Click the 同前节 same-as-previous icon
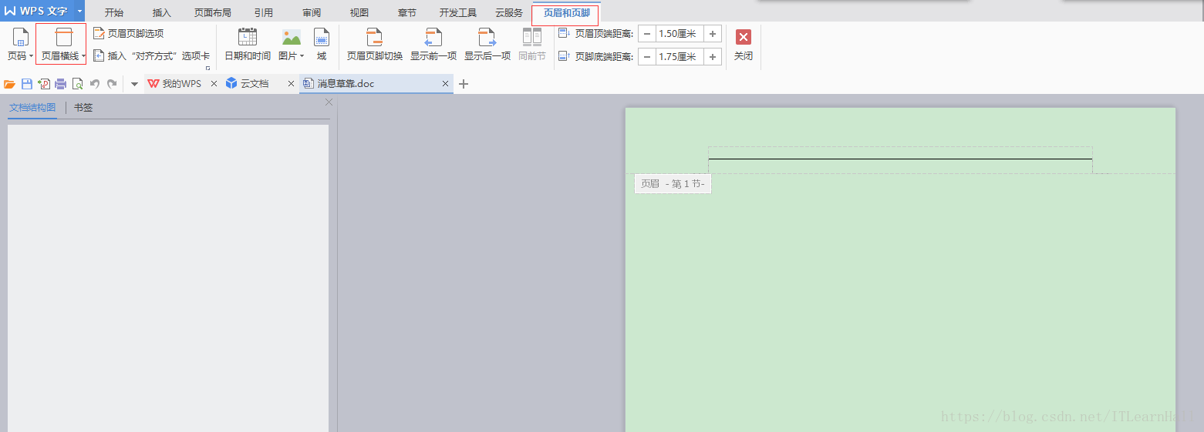 532,37
